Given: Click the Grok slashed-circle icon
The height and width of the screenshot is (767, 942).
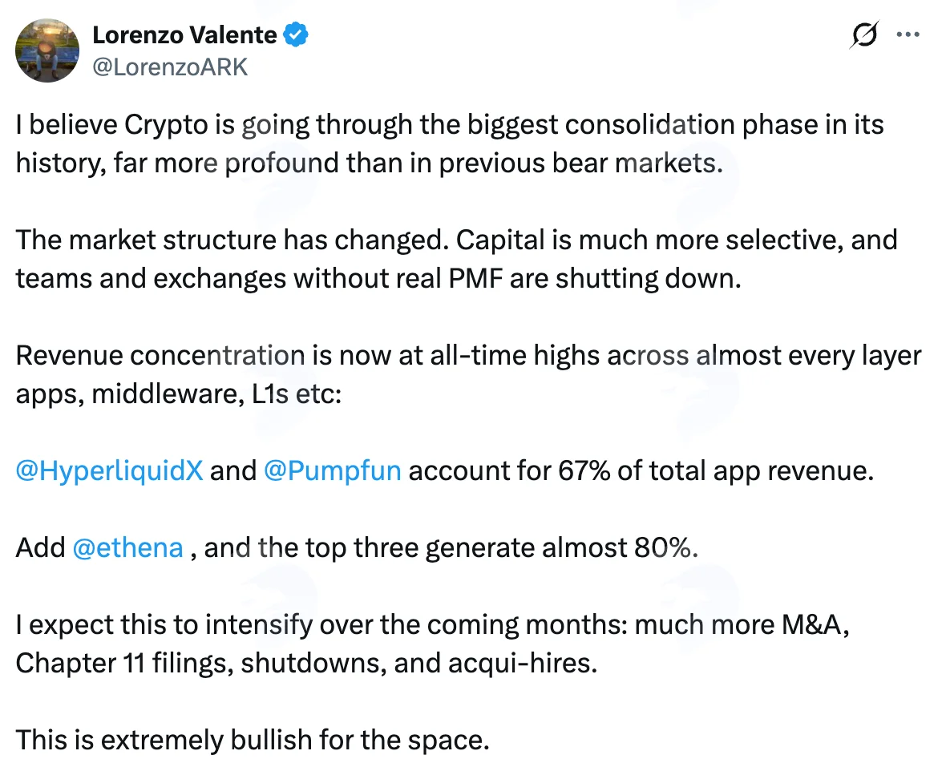Looking at the screenshot, I should tap(864, 34).
